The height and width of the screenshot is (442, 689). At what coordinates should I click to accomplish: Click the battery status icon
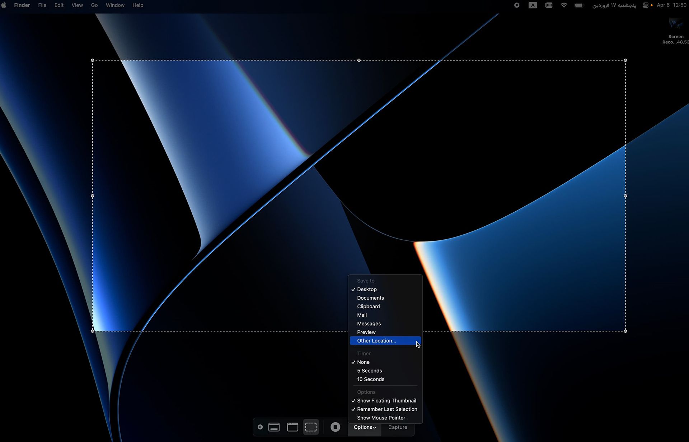click(579, 5)
